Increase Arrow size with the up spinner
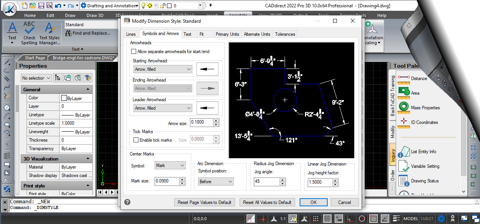480x224 pixels. point(216,121)
